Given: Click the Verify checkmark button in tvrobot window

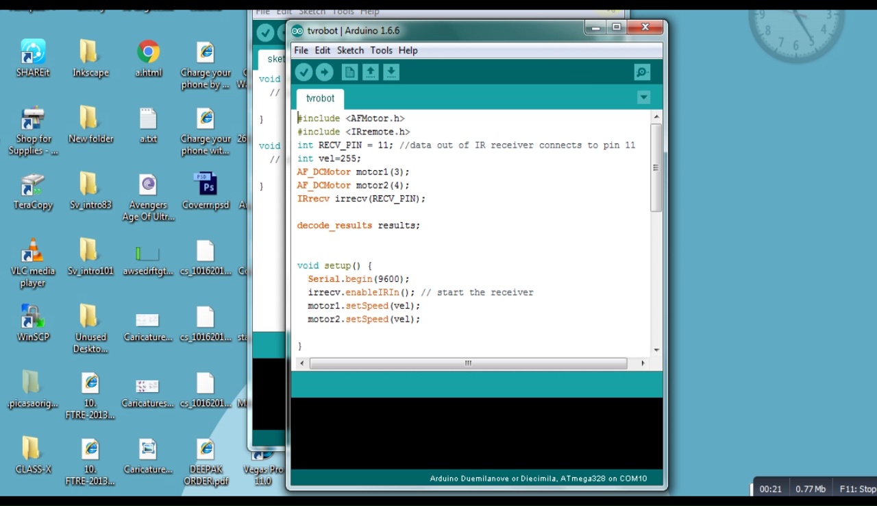Looking at the screenshot, I should tap(304, 72).
